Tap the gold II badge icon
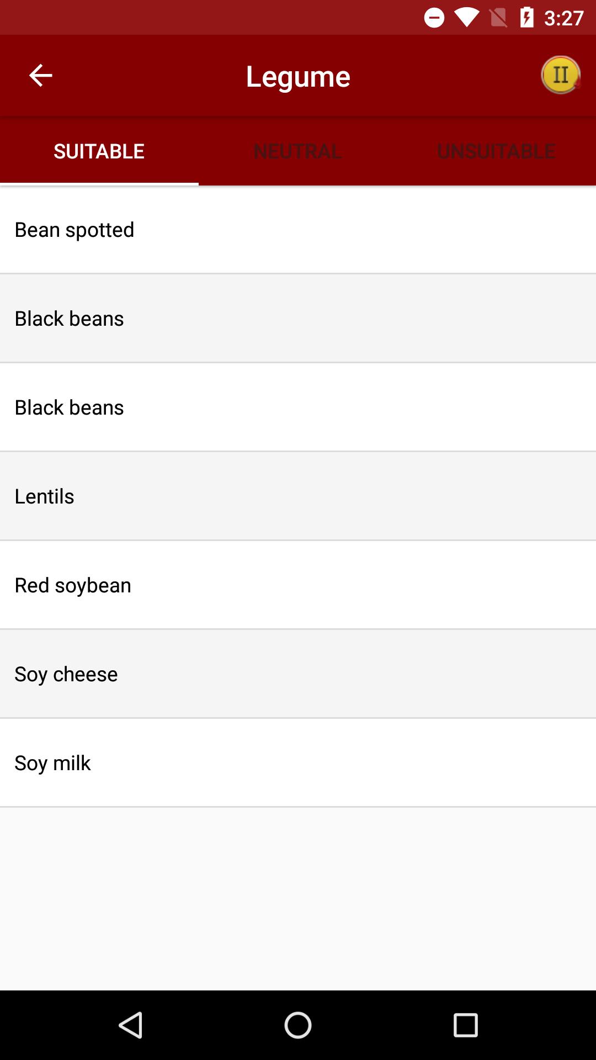 pos(560,75)
